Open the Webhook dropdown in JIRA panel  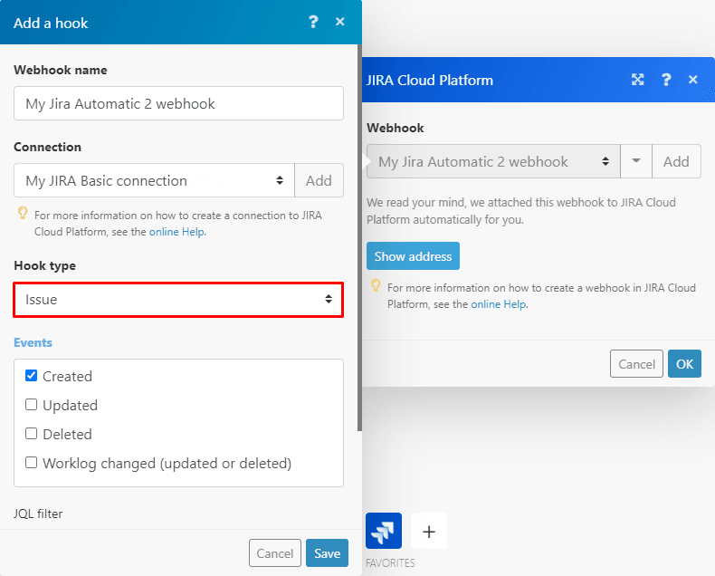[x=493, y=161]
